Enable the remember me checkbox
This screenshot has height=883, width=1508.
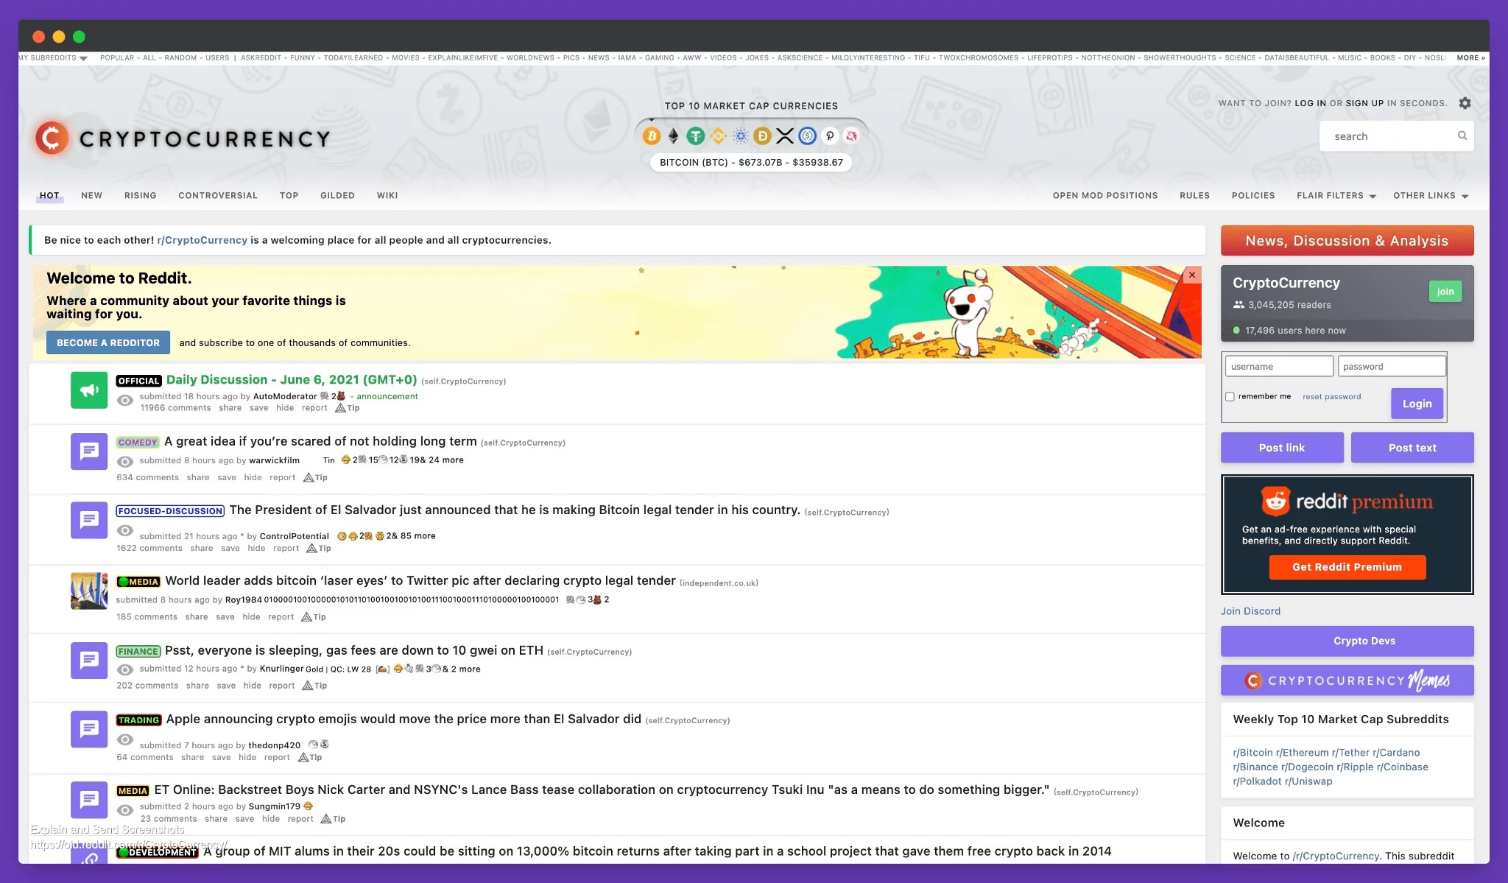click(x=1230, y=396)
